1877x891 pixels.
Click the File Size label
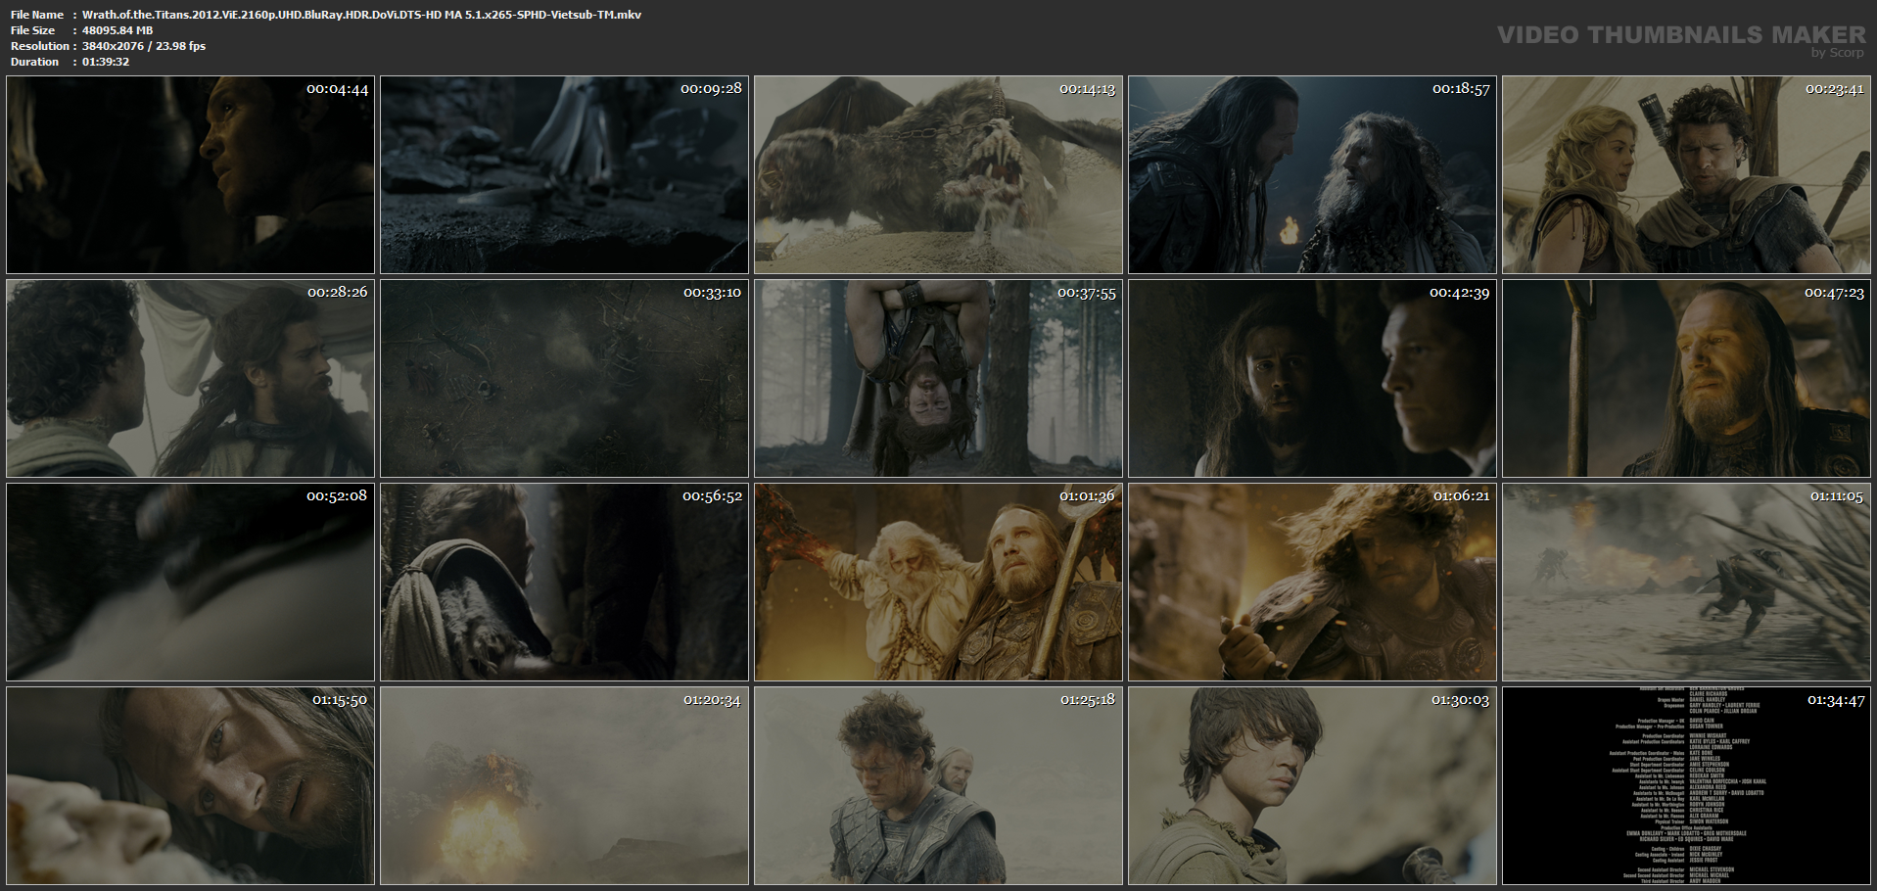[32, 30]
